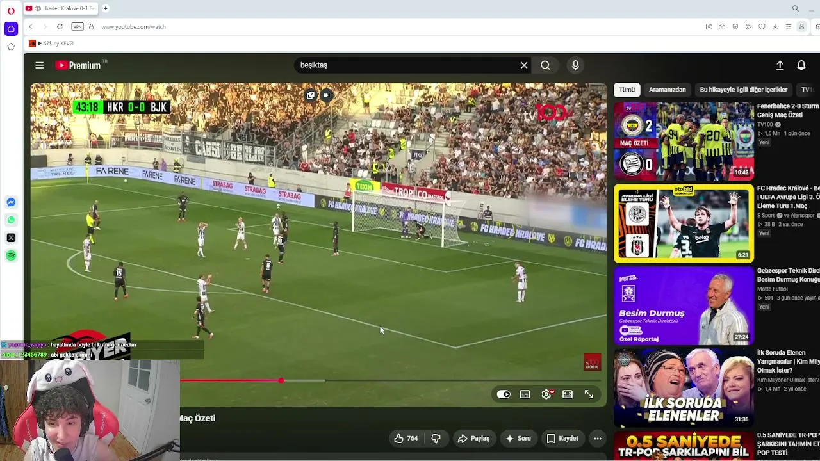Open video player settings gear
Image resolution: width=820 pixels, height=461 pixels.
tap(546, 394)
